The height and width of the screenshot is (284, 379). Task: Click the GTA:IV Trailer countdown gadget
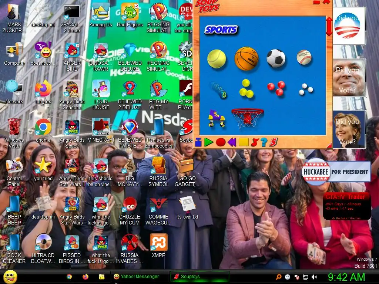click(347, 206)
